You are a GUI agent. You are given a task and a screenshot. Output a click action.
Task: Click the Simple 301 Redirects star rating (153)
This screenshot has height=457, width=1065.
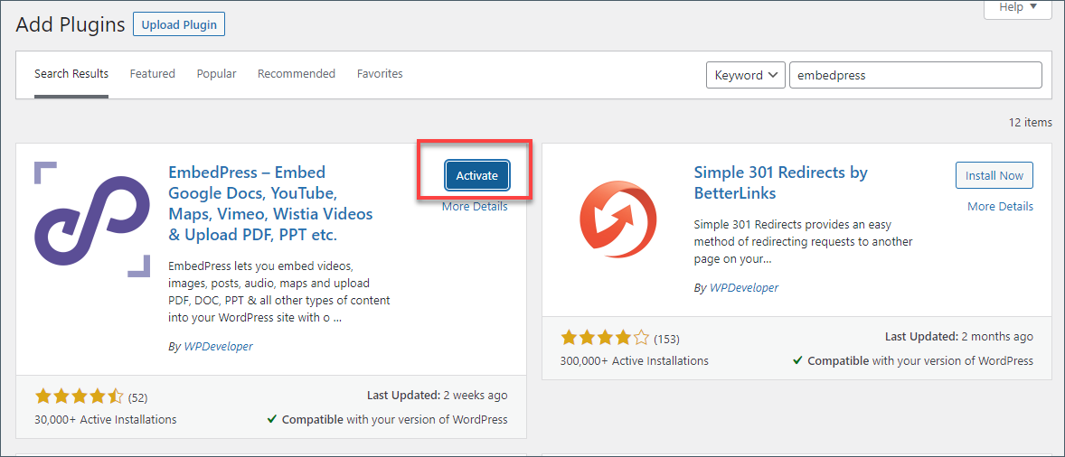coord(619,339)
